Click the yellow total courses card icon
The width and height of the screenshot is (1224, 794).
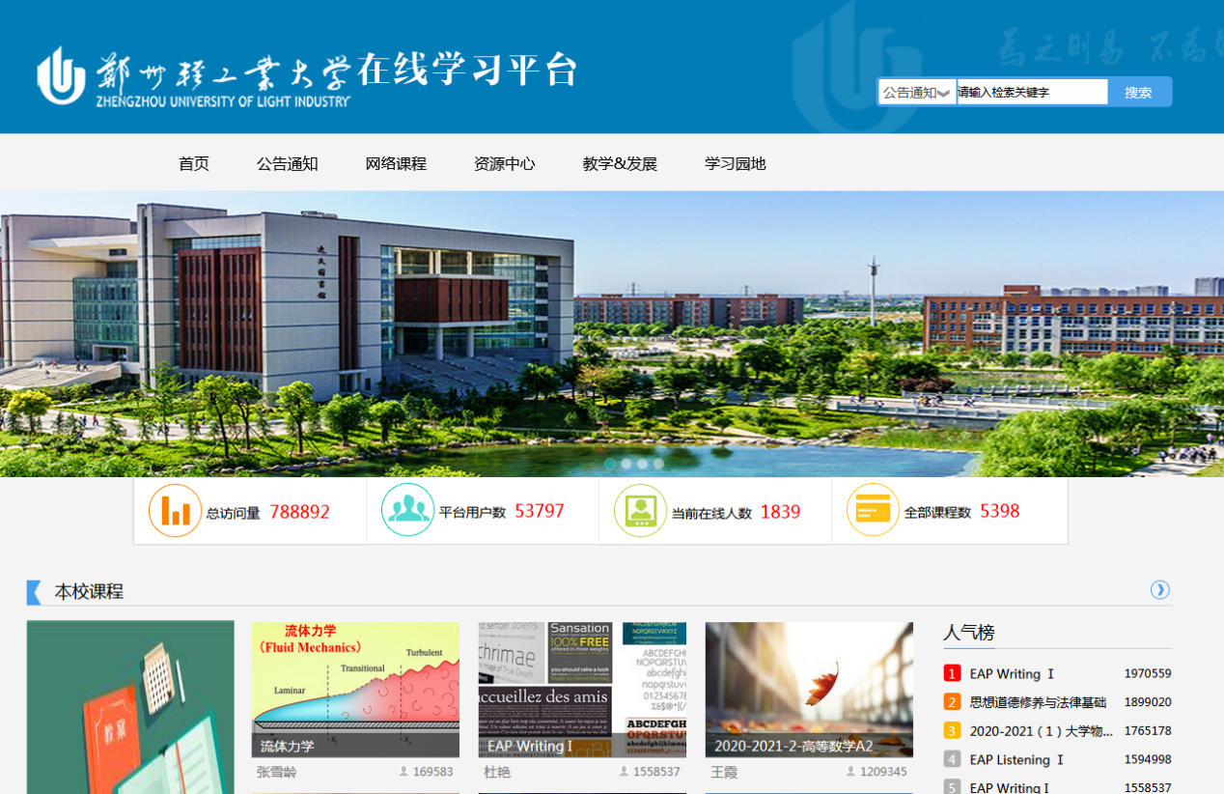point(873,510)
